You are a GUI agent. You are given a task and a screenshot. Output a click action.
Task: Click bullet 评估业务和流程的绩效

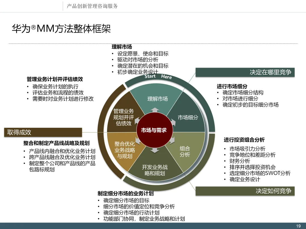tap(58, 92)
